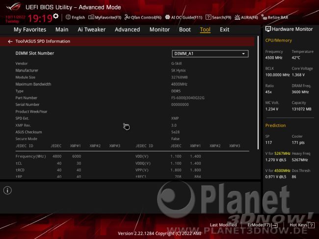
Task: Click Tool\ASUS SPD Information breadcrumb
Action: [43, 41]
